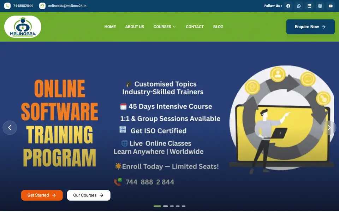Click the laptop illustration in the banner
The height and width of the screenshot is (212, 339).
click(282, 135)
